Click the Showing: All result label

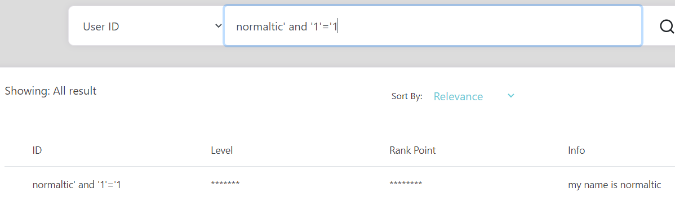tap(50, 91)
